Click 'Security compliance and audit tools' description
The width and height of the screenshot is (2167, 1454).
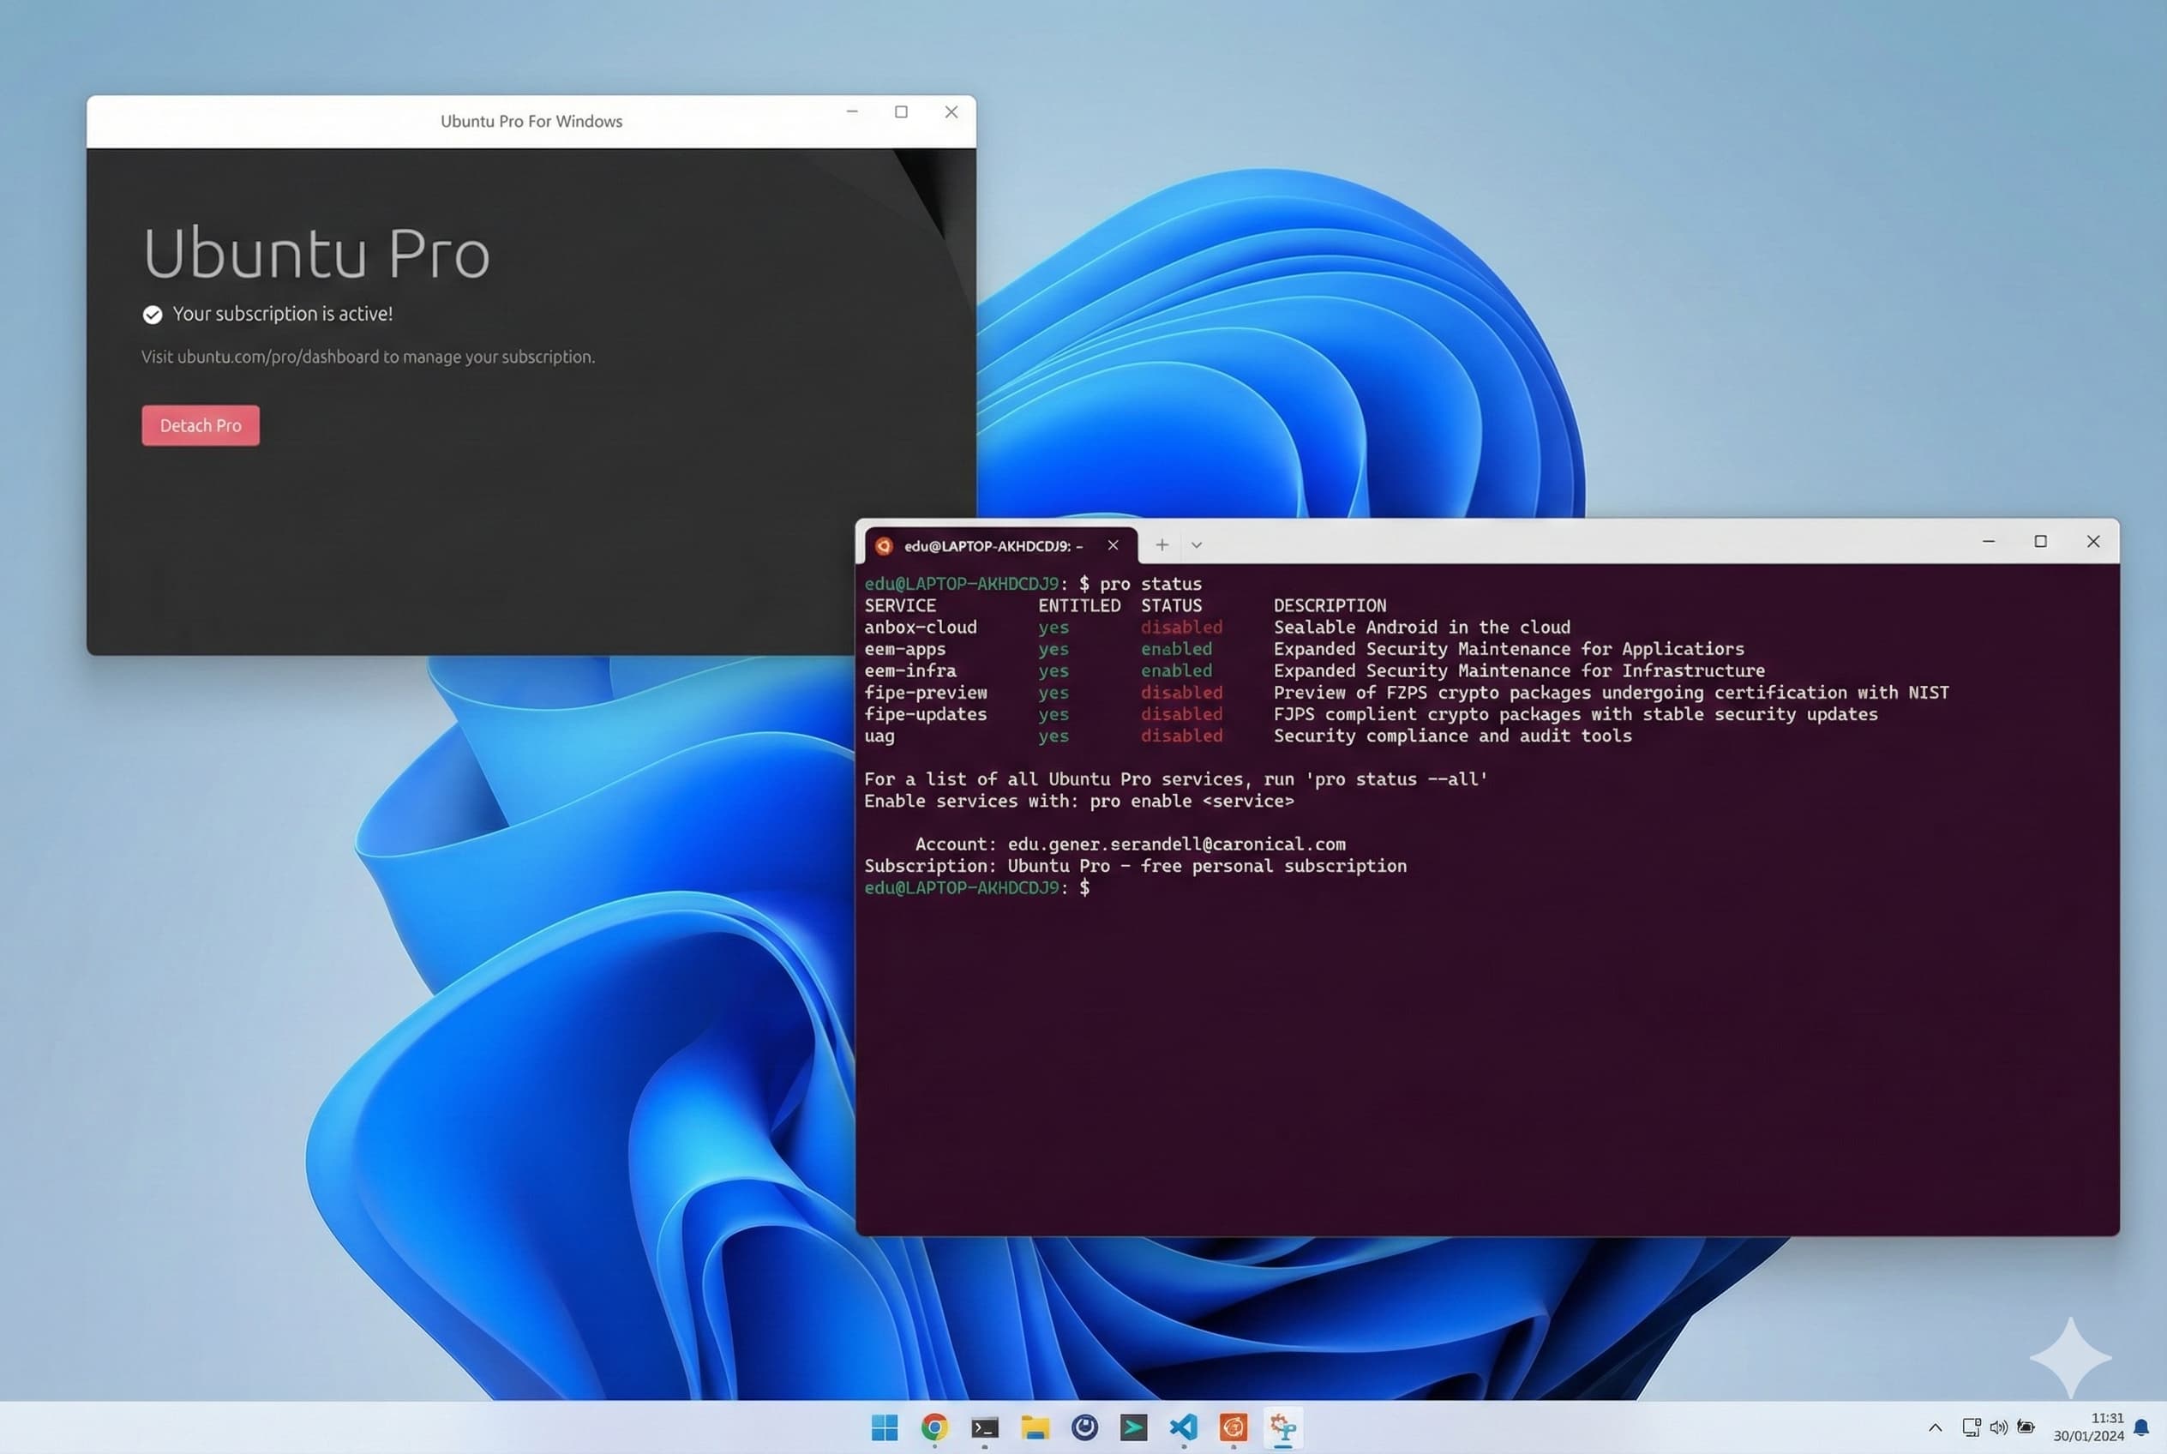click(1452, 736)
